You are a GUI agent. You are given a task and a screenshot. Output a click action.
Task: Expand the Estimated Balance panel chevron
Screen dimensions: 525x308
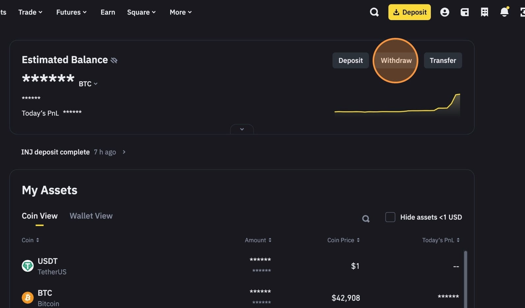coord(242,129)
